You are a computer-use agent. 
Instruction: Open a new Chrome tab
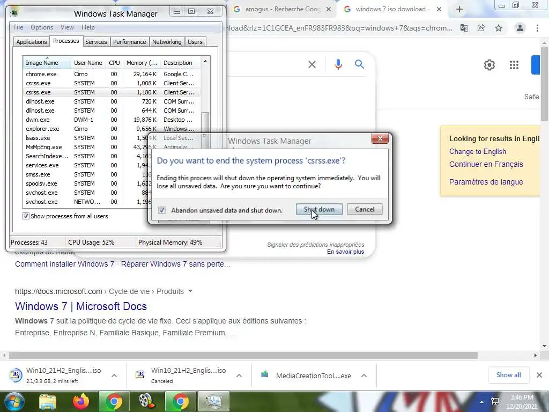(x=459, y=10)
